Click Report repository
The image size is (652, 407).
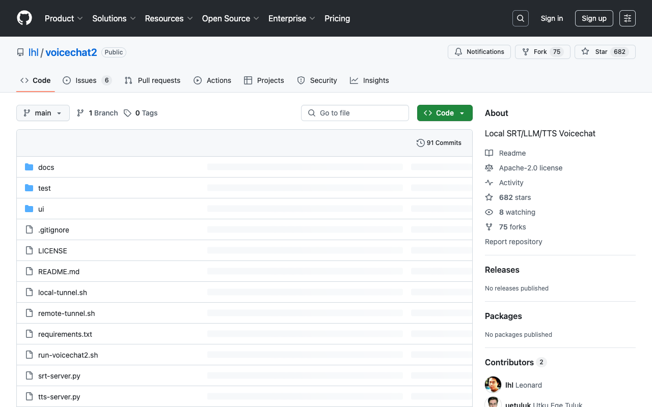513,242
